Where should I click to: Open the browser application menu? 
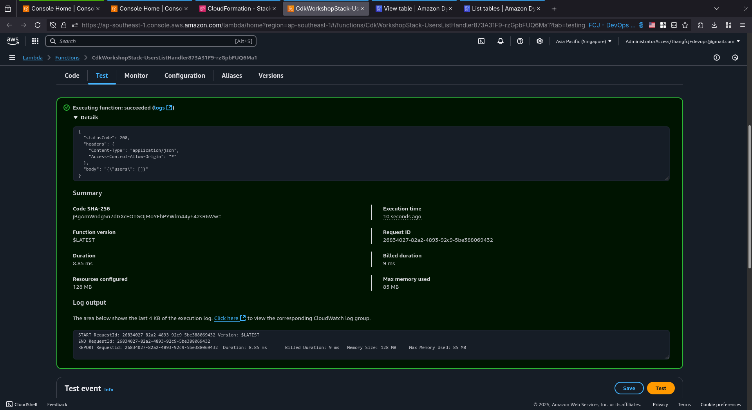(x=743, y=25)
